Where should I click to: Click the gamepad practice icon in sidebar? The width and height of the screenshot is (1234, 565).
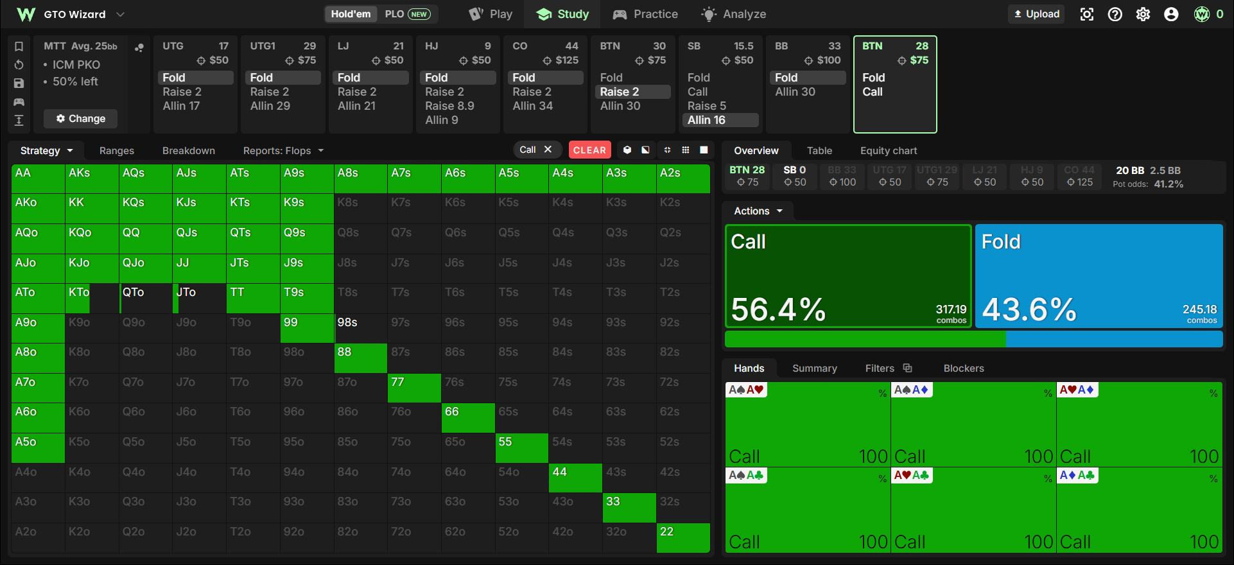click(x=19, y=102)
